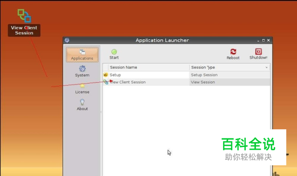Click the Setup session yellow icon
Image resolution: width=297 pixels, height=176 pixels.
[106, 75]
